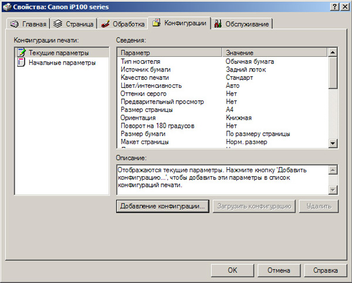Viewport: 352px width, 283px height.
Task: Click the details list scroll down arrow
Action: 333,143
